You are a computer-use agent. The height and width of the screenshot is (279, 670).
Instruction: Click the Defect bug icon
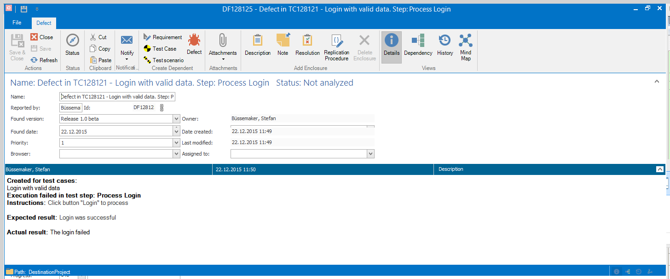pos(194,41)
